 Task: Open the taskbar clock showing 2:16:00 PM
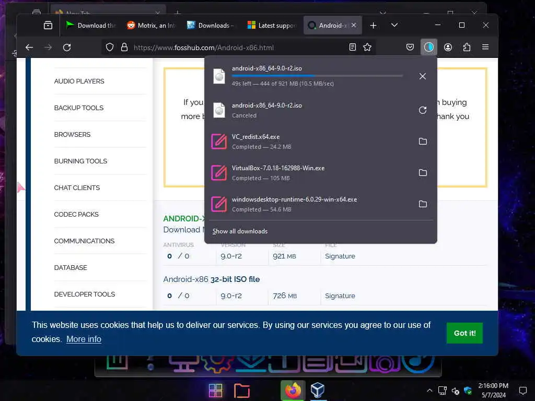(493, 391)
